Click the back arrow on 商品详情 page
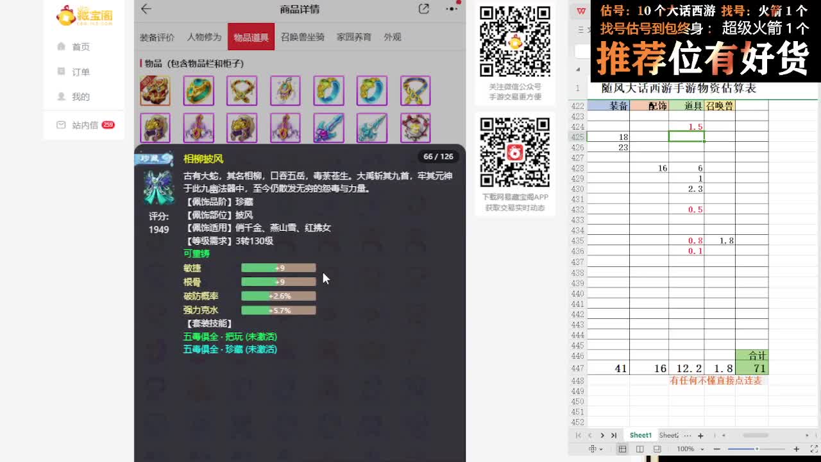This screenshot has height=462, width=821. (146, 10)
